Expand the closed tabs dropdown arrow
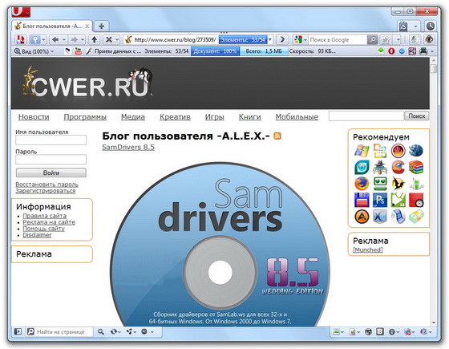Image resolution: width=449 pixels, height=349 pixels. [x=415, y=26]
